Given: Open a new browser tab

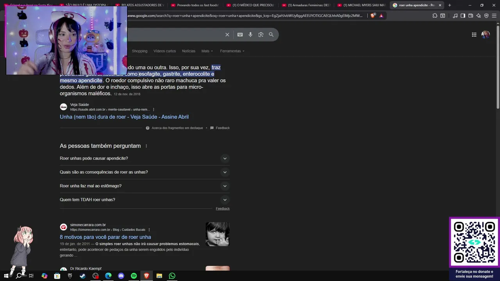Looking at the screenshot, I should pyautogui.click(x=450, y=5).
